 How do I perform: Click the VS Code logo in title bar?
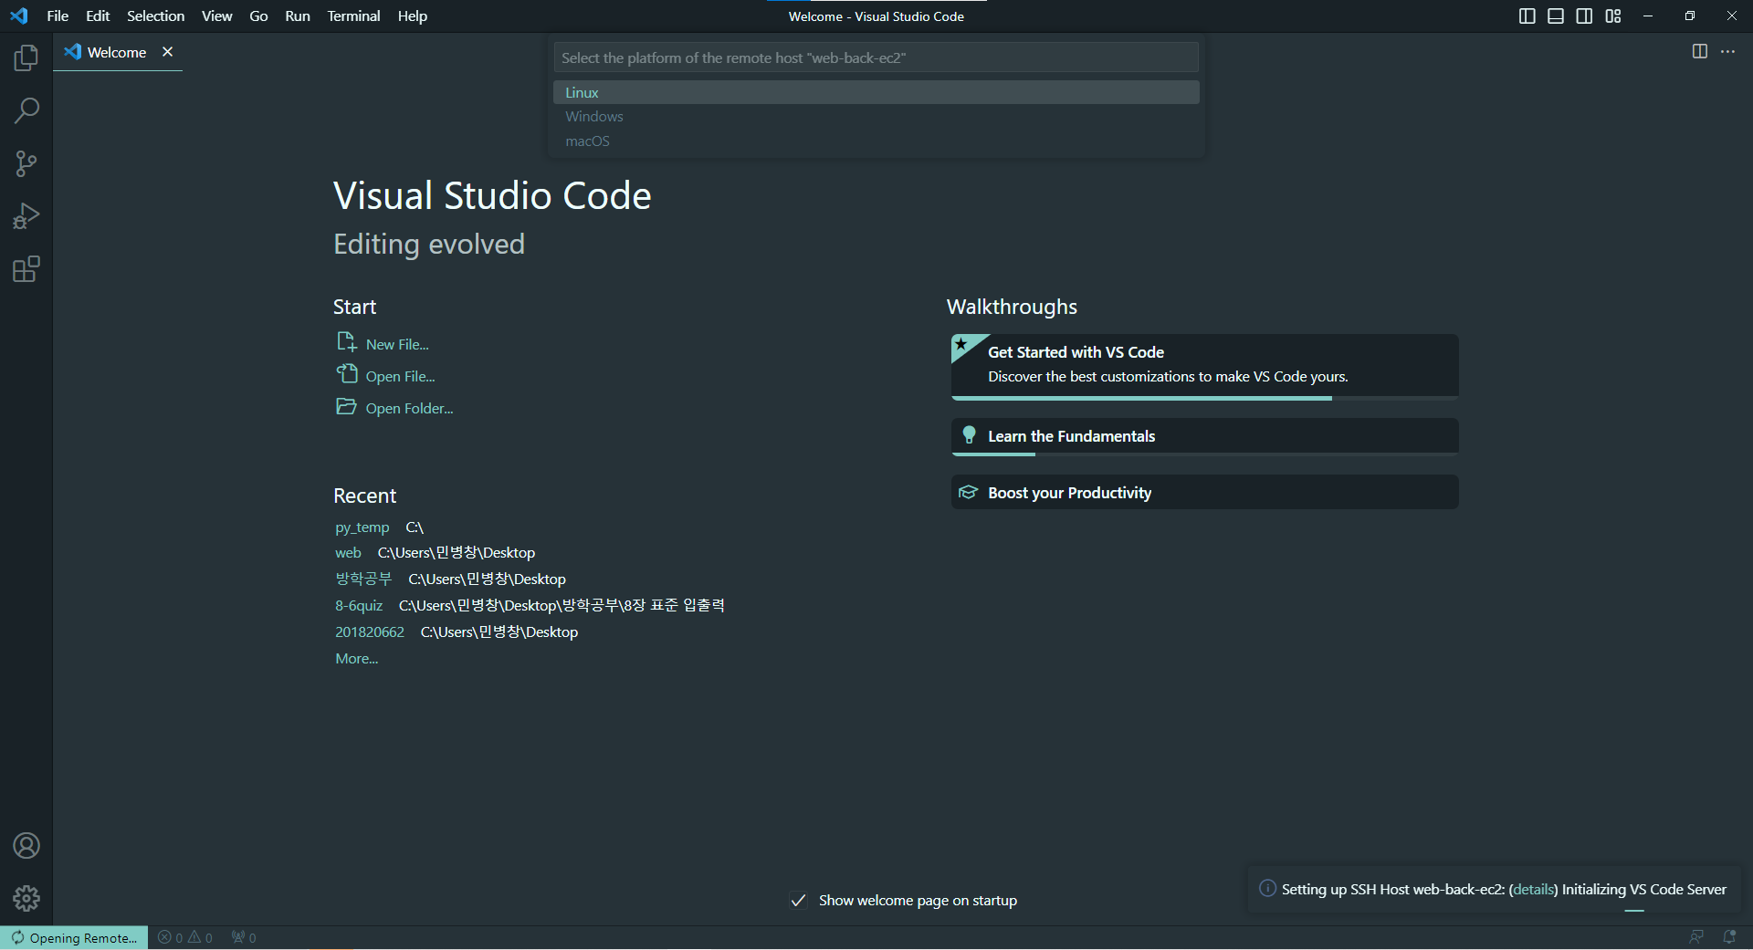(18, 16)
